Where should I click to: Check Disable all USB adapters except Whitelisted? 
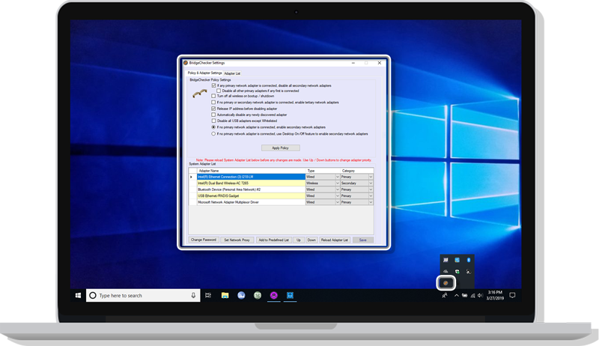click(x=213, y=121)
